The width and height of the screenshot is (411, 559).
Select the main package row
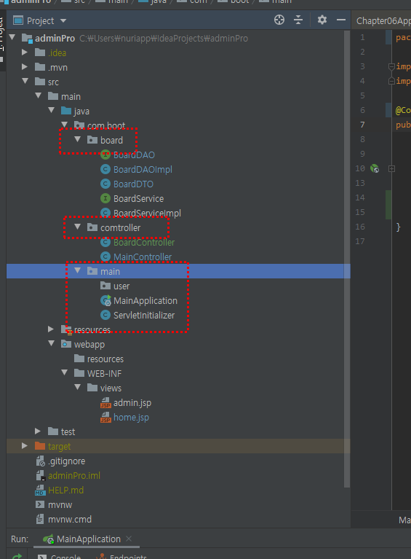tap(178, 271)
